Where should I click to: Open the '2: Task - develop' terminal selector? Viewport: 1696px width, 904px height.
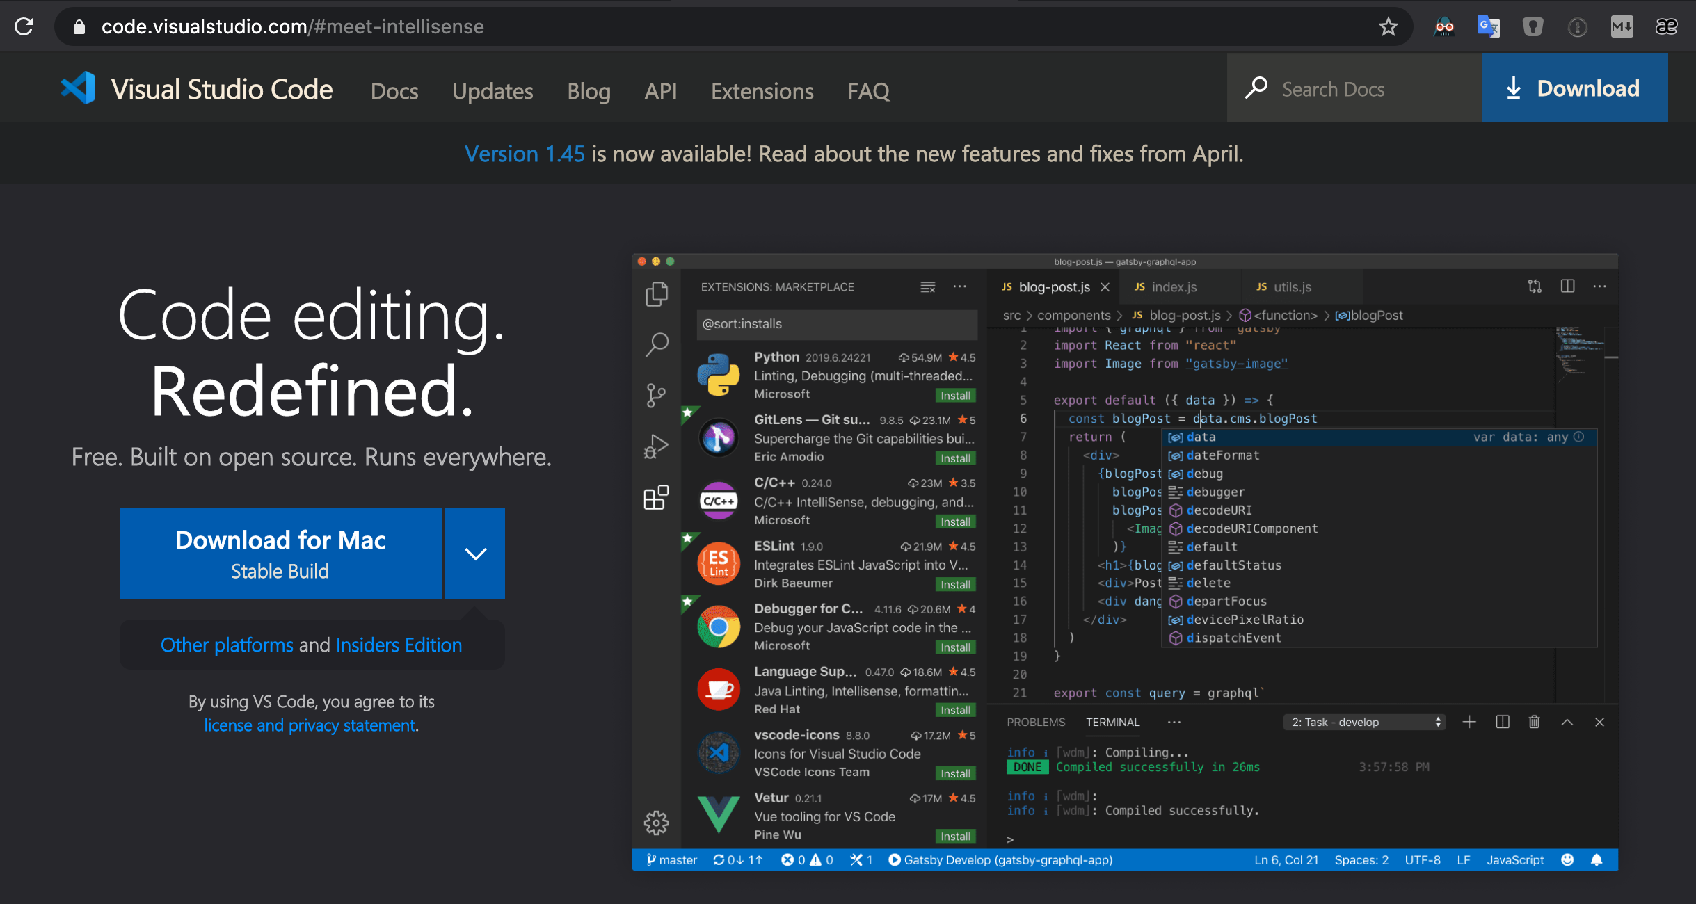pos(1364,723)
